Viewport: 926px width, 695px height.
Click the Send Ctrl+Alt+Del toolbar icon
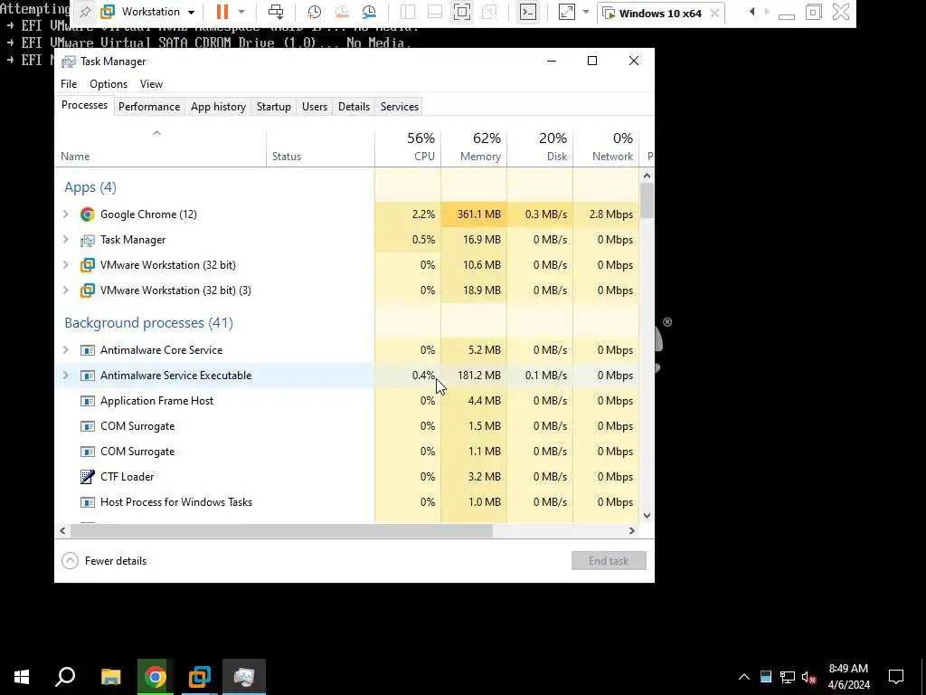click(275, 12)
